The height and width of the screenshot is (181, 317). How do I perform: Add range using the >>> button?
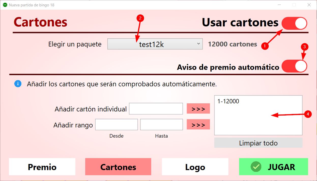pos(198,125)
